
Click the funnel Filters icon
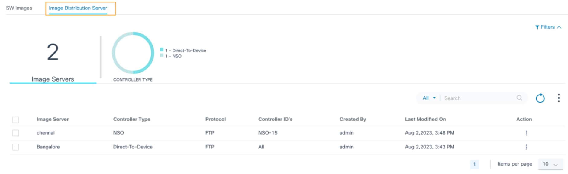[x=537, y=27]
